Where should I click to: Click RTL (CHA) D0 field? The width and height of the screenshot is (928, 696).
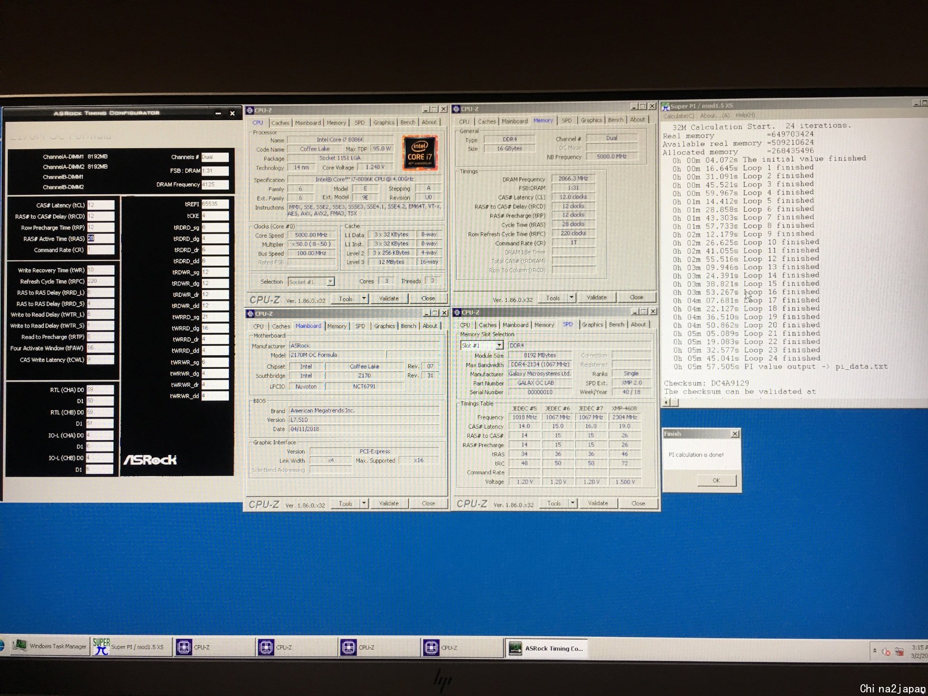click(100, 390)
